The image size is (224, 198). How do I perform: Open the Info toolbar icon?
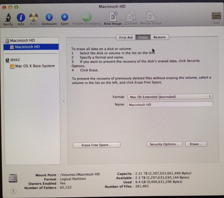[21, 17]
